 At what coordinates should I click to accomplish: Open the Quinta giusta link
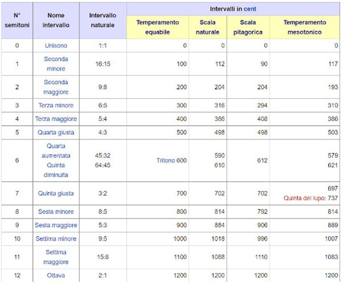(60, 193)
